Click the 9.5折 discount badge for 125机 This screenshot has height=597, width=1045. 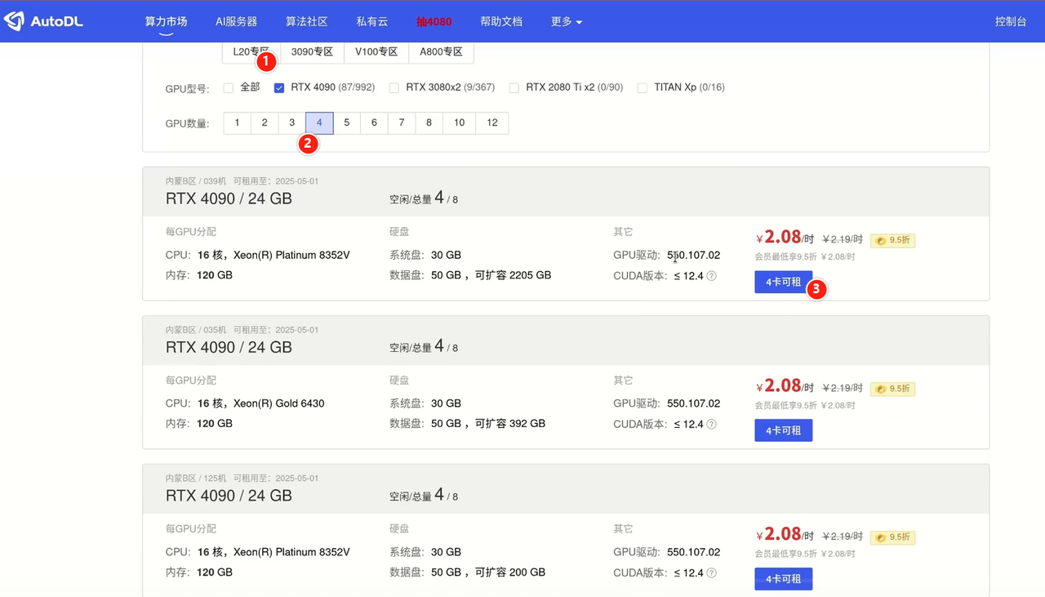[892, 537]
